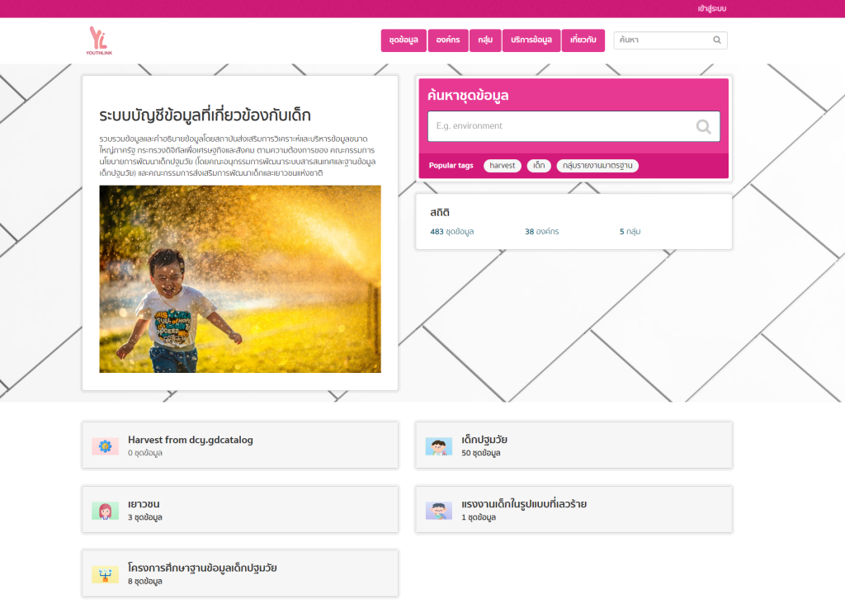Open the 483 ชุดข้อมูล statistic link
Viewport: 845px width, 613px height.
coord(451,232)
